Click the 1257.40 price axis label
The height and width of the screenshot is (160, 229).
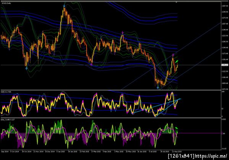click(x=225, y=24)
